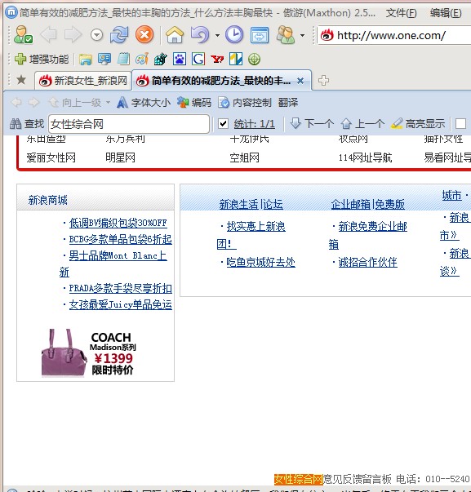Open the PRADA多款手袋尽享折扣 link
This screenshot has height=492, width=471.
[x=121, y=288]
